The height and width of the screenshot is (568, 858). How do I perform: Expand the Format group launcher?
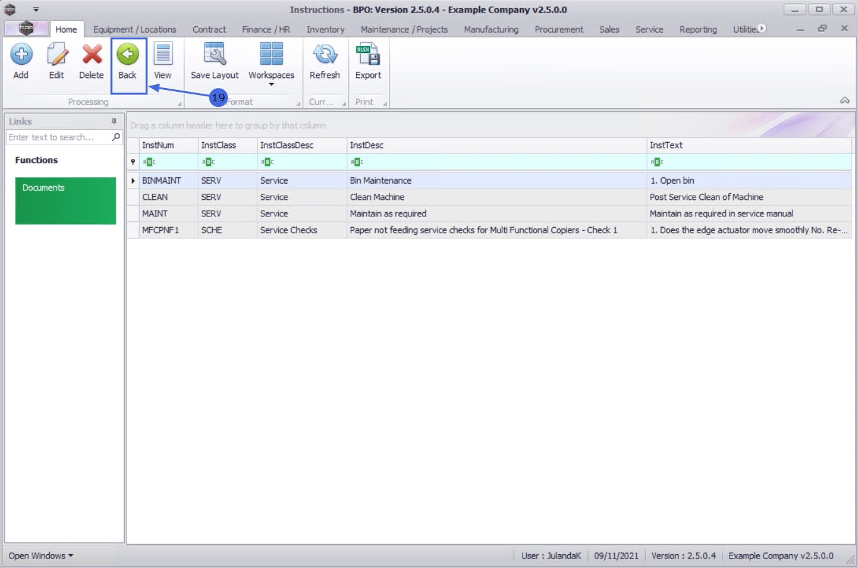point(298,104)
